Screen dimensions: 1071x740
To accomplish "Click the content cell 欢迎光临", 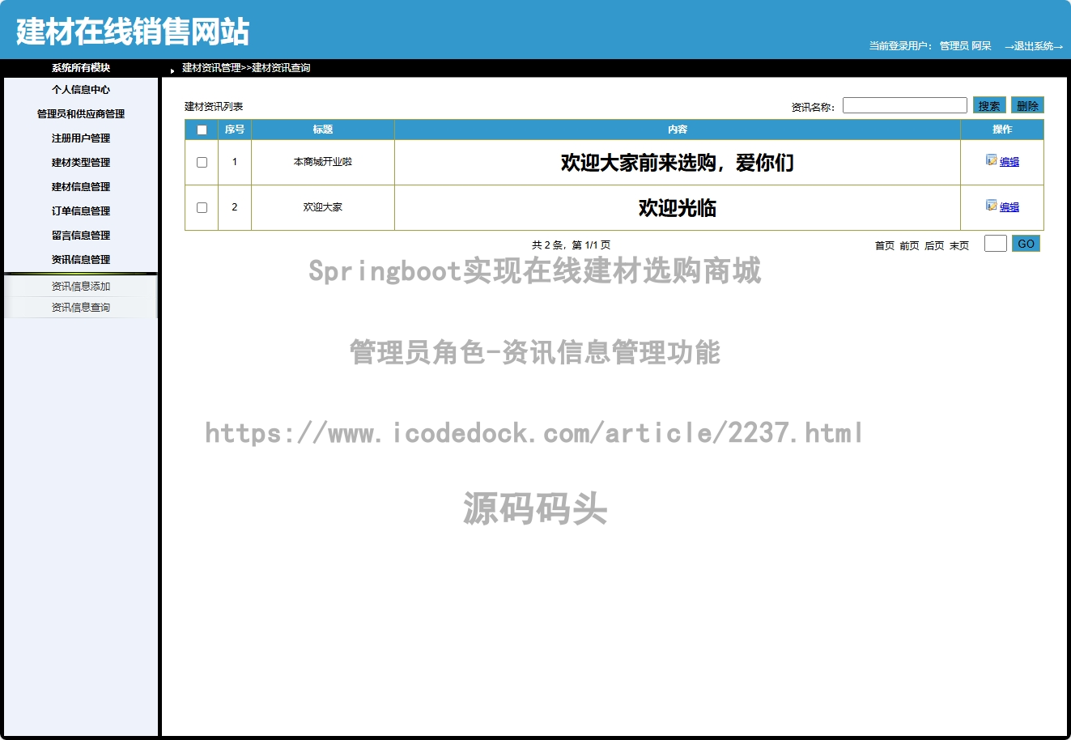I will pyautogui.click(x=678, y=208).
